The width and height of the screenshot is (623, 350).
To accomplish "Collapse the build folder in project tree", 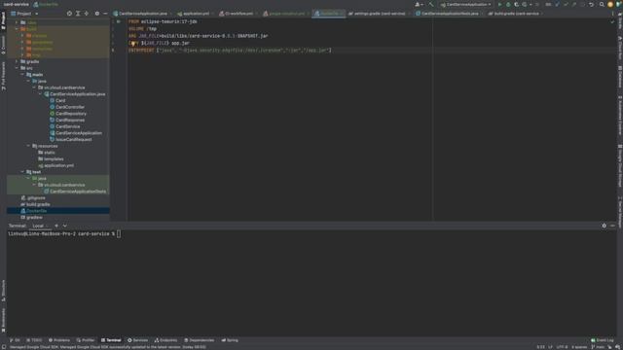I will pyautogui.click(x=17, y=29).
